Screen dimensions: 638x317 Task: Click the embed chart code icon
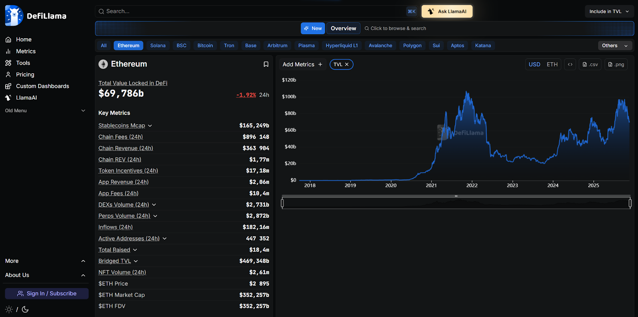[x=570, y=65]
